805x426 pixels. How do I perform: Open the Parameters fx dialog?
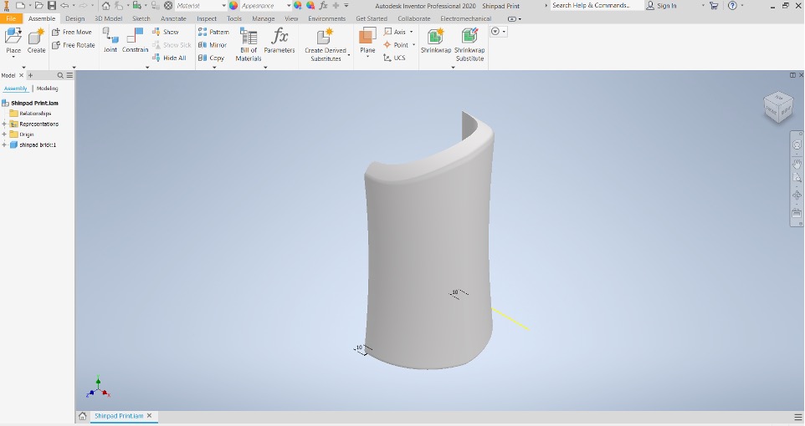279,40
